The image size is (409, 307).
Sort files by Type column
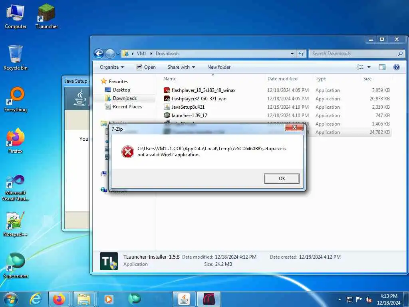[336, 79]
